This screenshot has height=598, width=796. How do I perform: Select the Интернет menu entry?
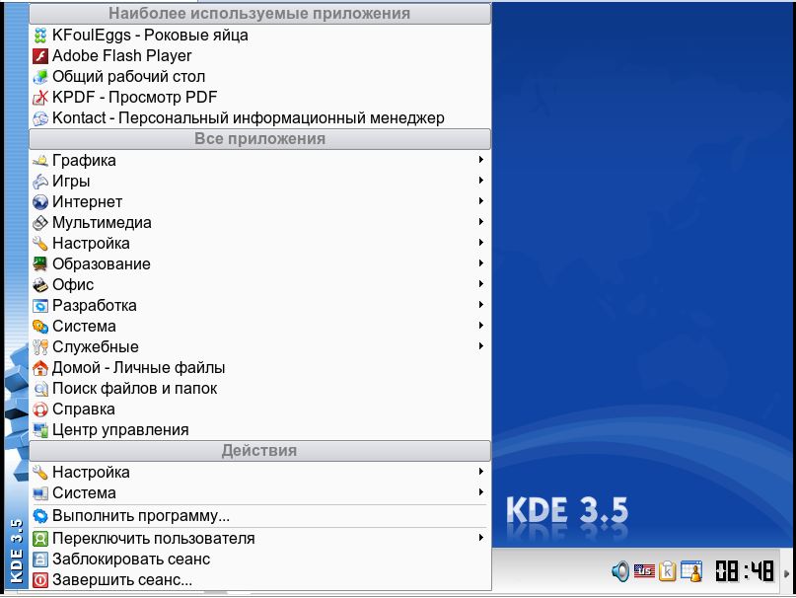point(260,202)
